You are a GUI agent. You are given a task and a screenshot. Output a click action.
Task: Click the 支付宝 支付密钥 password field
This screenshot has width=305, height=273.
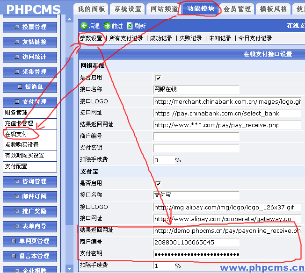tap(196, 254)
